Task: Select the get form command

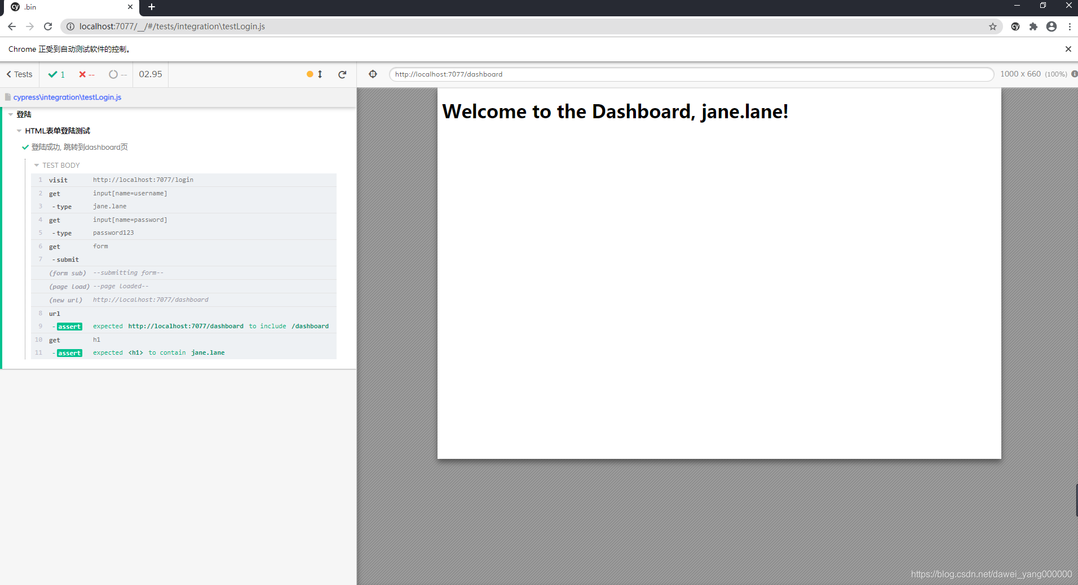Action: [184, 247]
